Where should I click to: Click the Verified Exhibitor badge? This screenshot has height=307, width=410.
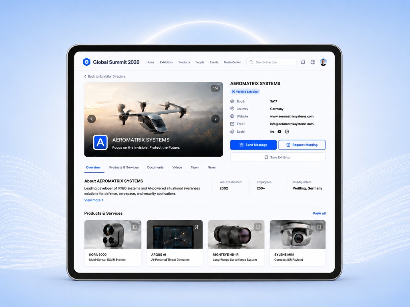pyautogui.click(x=245, y=92)
